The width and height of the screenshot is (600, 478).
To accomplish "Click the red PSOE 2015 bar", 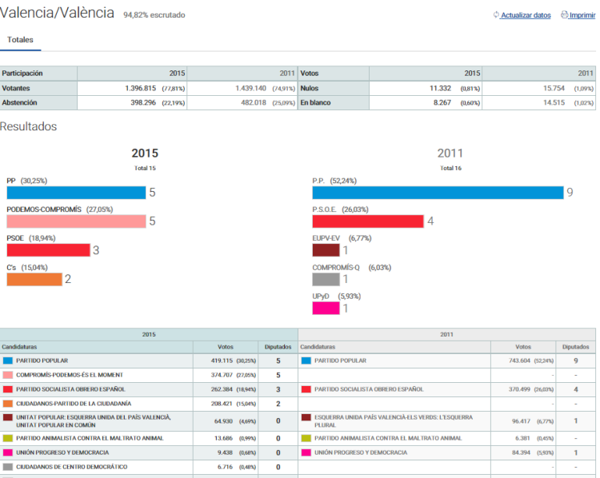I will pos(48,250).
